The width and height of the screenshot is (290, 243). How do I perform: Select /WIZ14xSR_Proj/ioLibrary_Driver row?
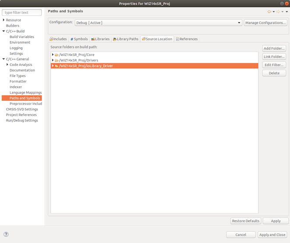point(154,66)
